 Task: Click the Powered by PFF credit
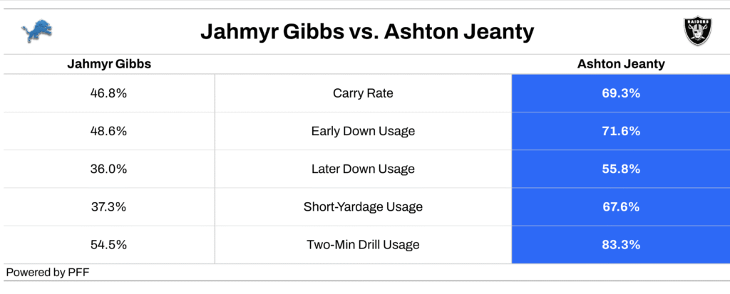(x=48, y=273)
